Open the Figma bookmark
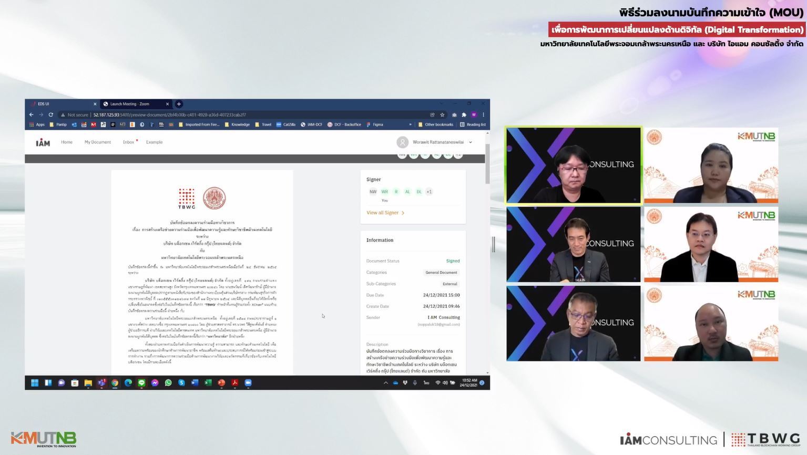Viewport: 807px width, 455px height. coord(375,125)
